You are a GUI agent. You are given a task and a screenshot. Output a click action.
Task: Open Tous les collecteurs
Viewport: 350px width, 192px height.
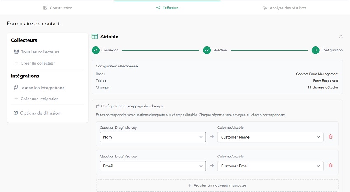pyautogui.click(x=37, y=52)
